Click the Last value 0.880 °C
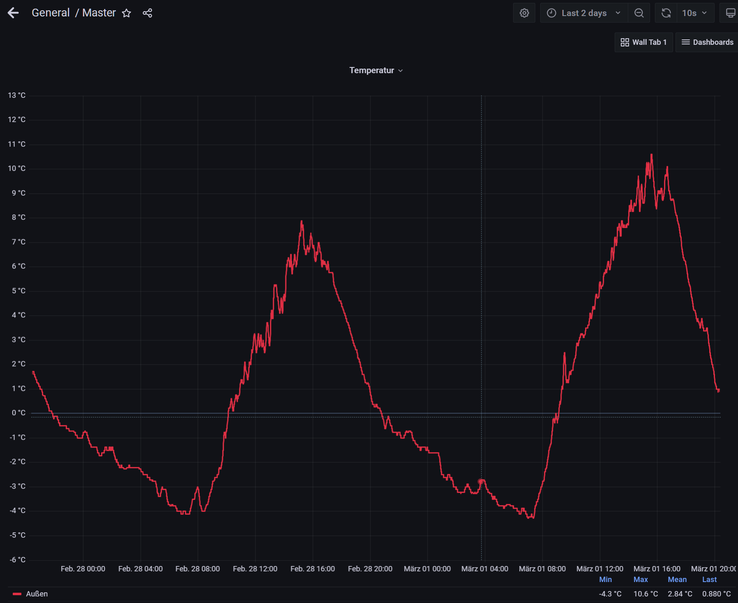The height and width of the screenshot is (603, 738). 717,594
